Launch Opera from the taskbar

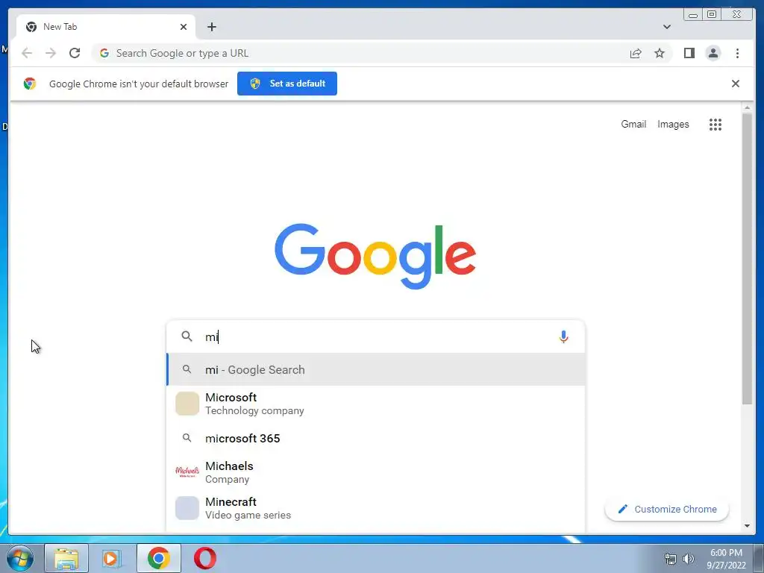coord(205,558)
